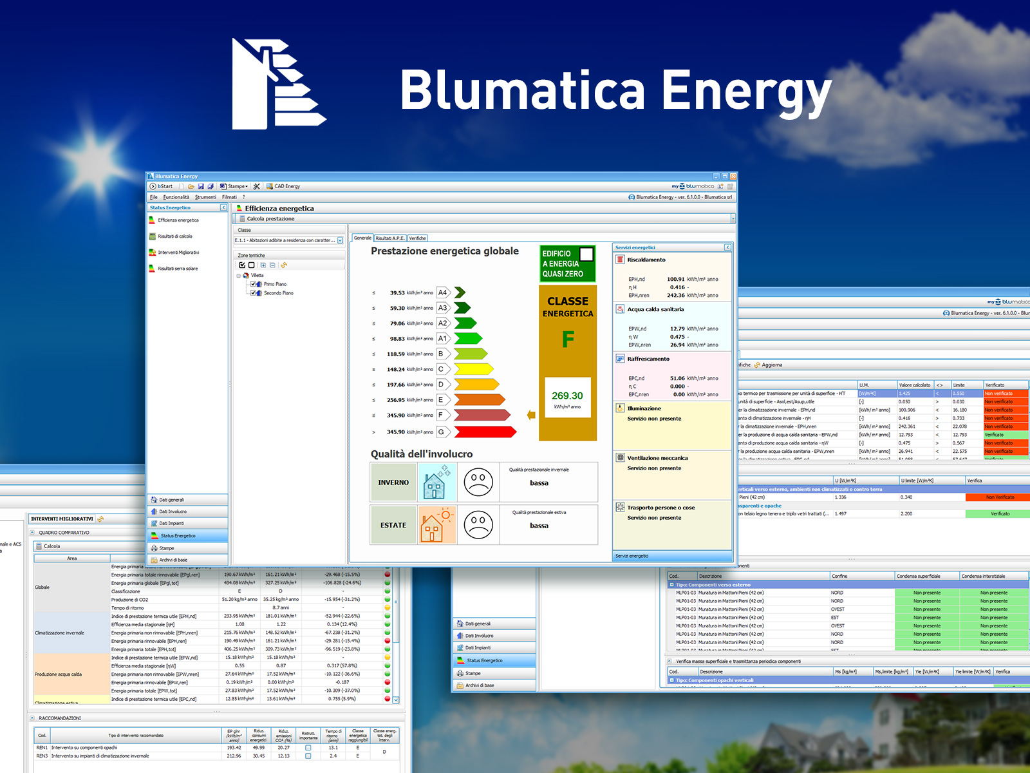Open Risultati di calcolo sidebar item

[x=174, y=236]
